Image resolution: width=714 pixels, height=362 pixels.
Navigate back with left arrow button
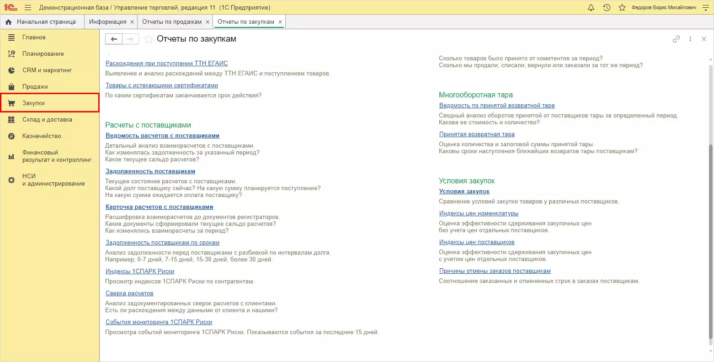point(114,39)
